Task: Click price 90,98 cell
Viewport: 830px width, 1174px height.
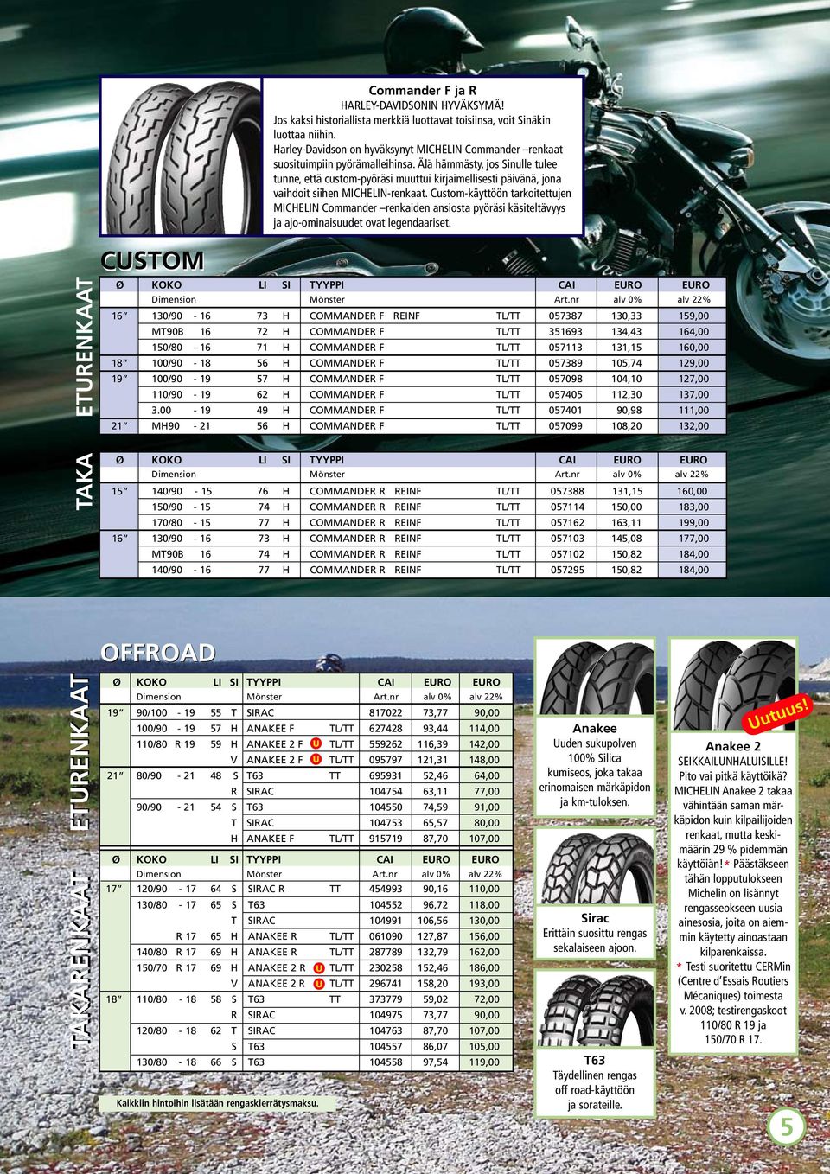Action: pos(629,411)
